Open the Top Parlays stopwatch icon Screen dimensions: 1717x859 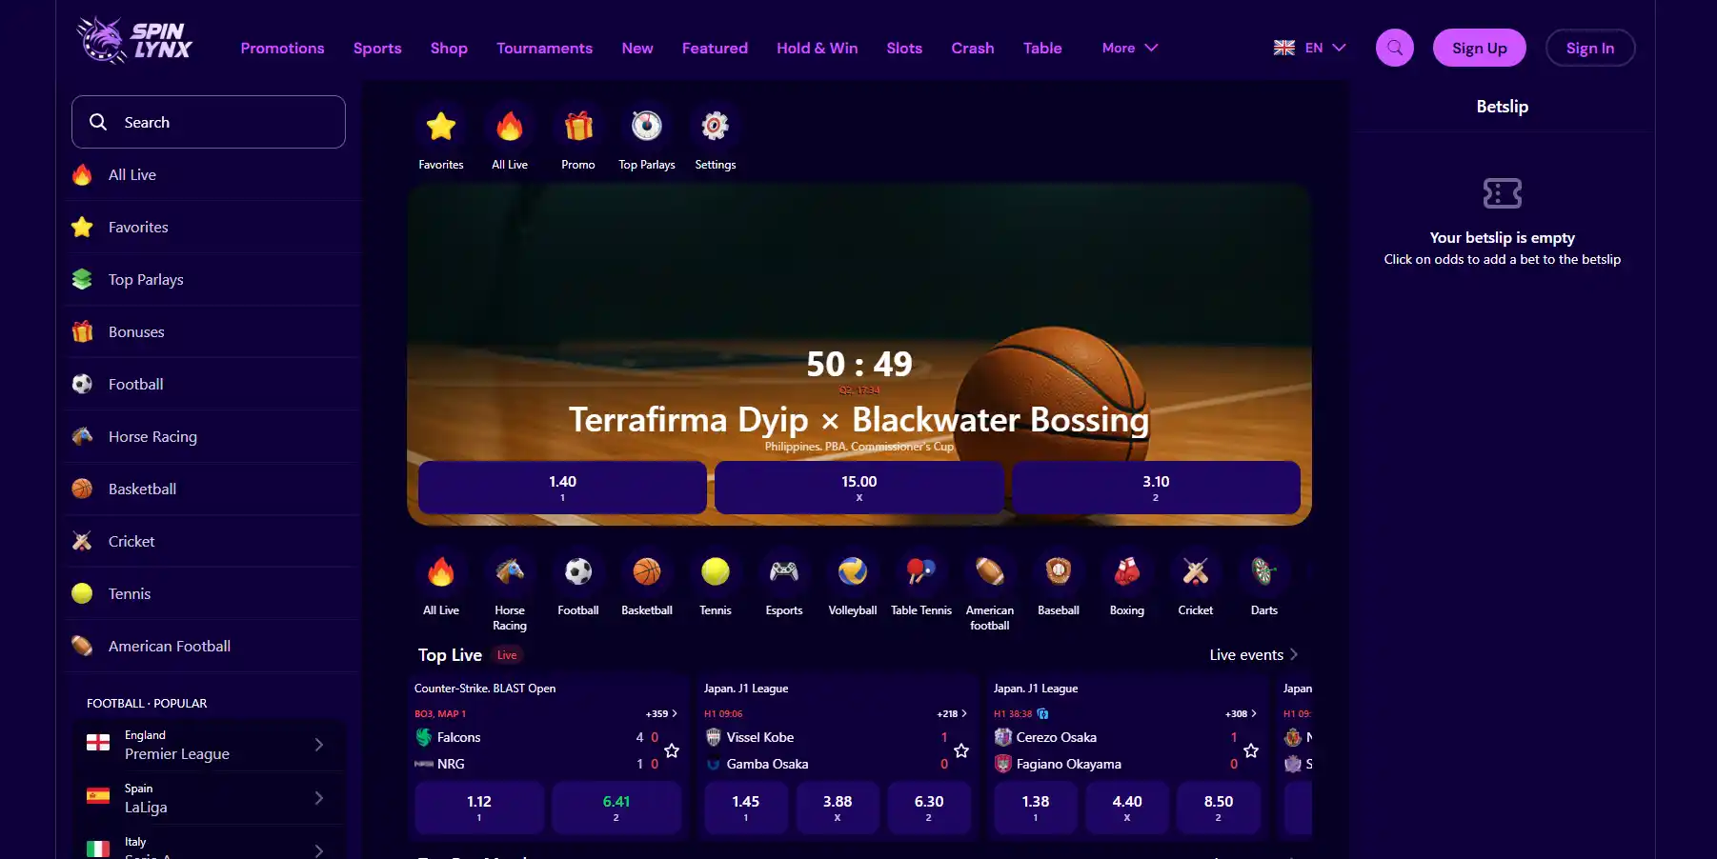click(647, 126)
